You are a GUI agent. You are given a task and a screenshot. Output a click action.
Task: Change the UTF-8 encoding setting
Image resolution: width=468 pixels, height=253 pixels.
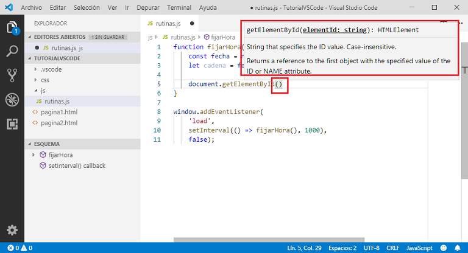click(371, 248)
